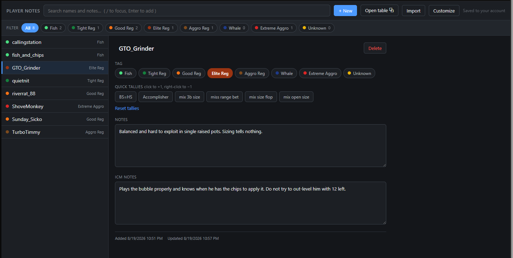The image size is (513, 258).
Task: Select TurboTimmy in the player list
Action: 55,132
